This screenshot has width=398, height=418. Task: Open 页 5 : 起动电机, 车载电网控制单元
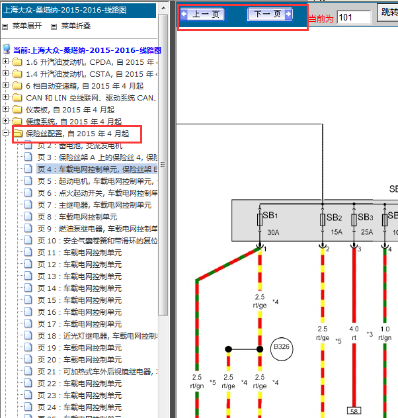[x=97, y=181]
